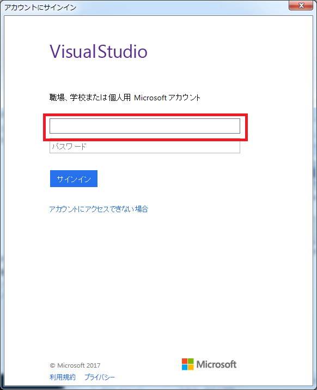Click the account email input field
Screen dimensions: 317x390
click(x=144, y=126)
